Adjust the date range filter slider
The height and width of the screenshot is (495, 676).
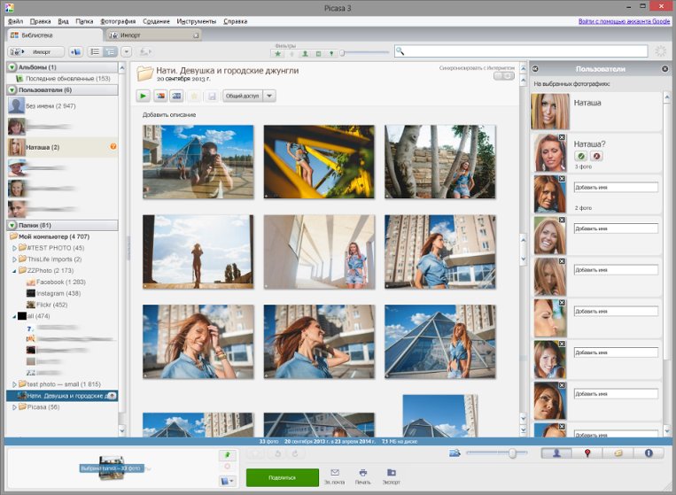tap(342, 53)
